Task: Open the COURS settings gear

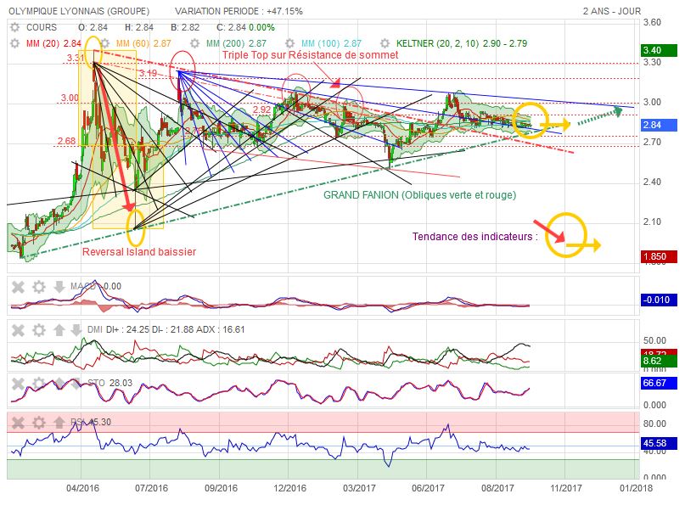Action: pos(14,27)
